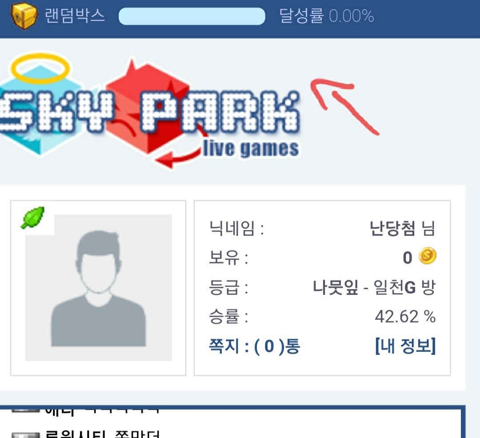Open the golden random box icon
The image size is (480, 438).
pyautogui.click(x=24, y=15)
